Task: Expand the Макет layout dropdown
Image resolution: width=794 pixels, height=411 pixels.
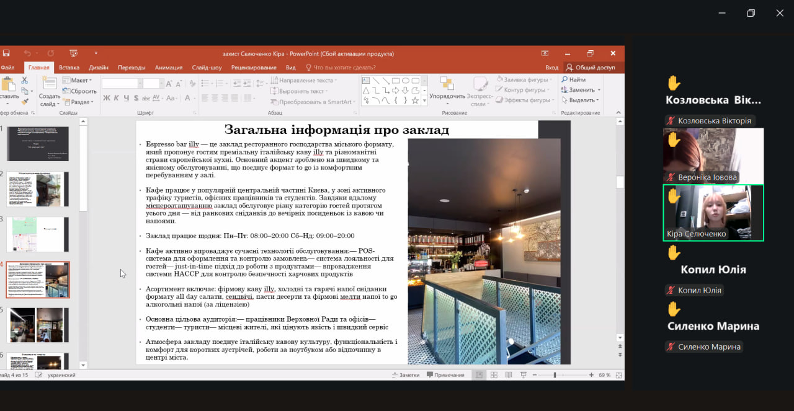Action: point(78,80)
